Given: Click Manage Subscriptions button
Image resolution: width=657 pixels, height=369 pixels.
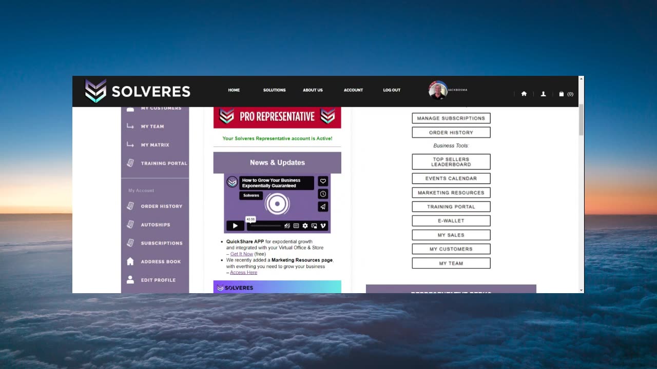Looking at the screenshot, I should (451, 118).
